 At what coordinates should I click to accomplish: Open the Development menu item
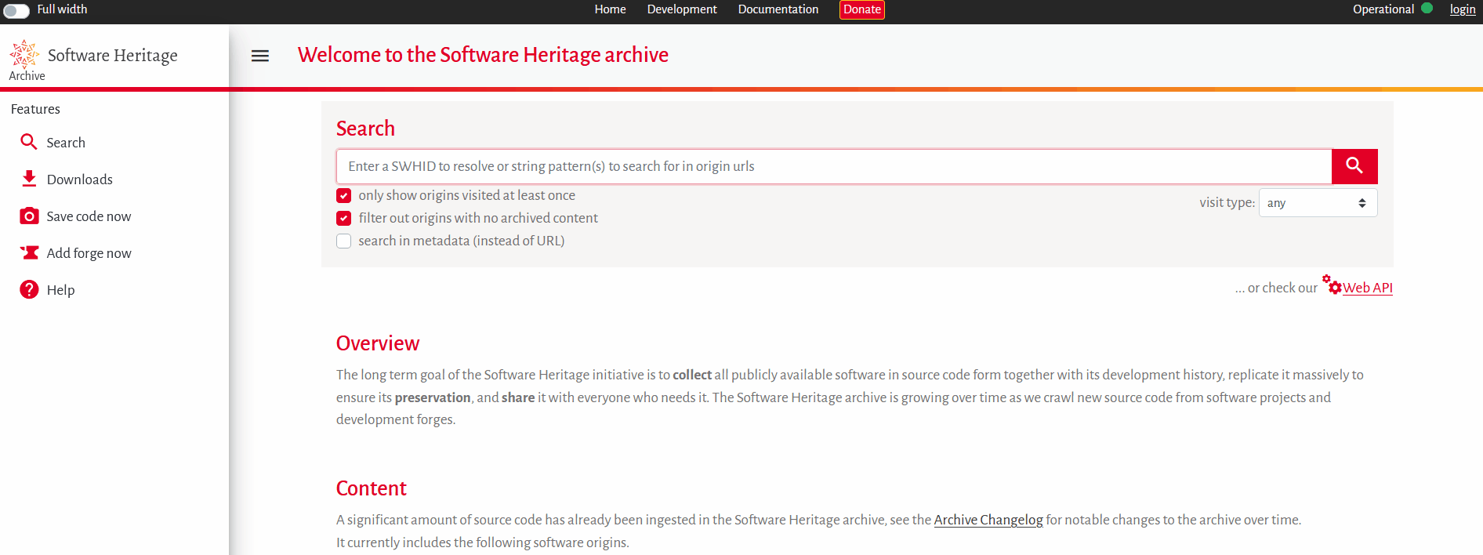point(681,9)
